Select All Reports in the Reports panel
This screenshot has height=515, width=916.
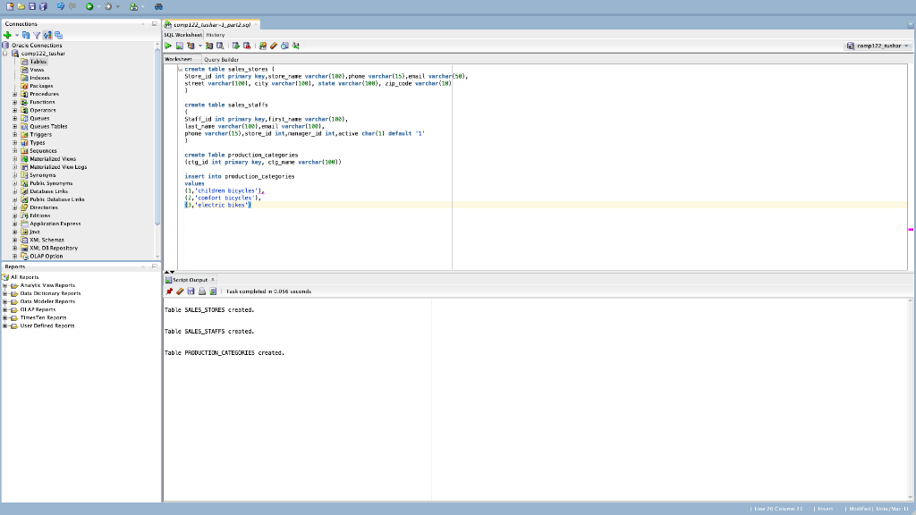click(24, 277)
